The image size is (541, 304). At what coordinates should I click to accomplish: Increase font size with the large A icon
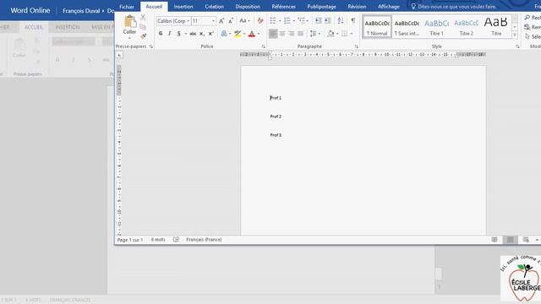[221, 21]
